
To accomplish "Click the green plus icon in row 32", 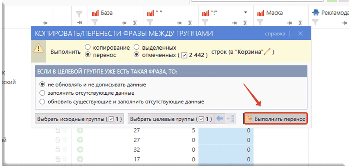I will [80, 150].
